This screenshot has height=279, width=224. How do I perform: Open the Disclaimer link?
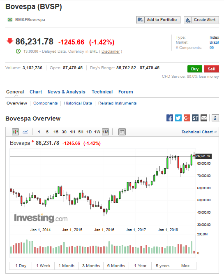[111, 51]
